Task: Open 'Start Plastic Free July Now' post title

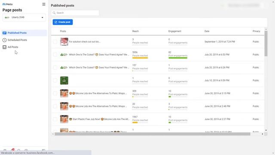Action: point(99,119)
